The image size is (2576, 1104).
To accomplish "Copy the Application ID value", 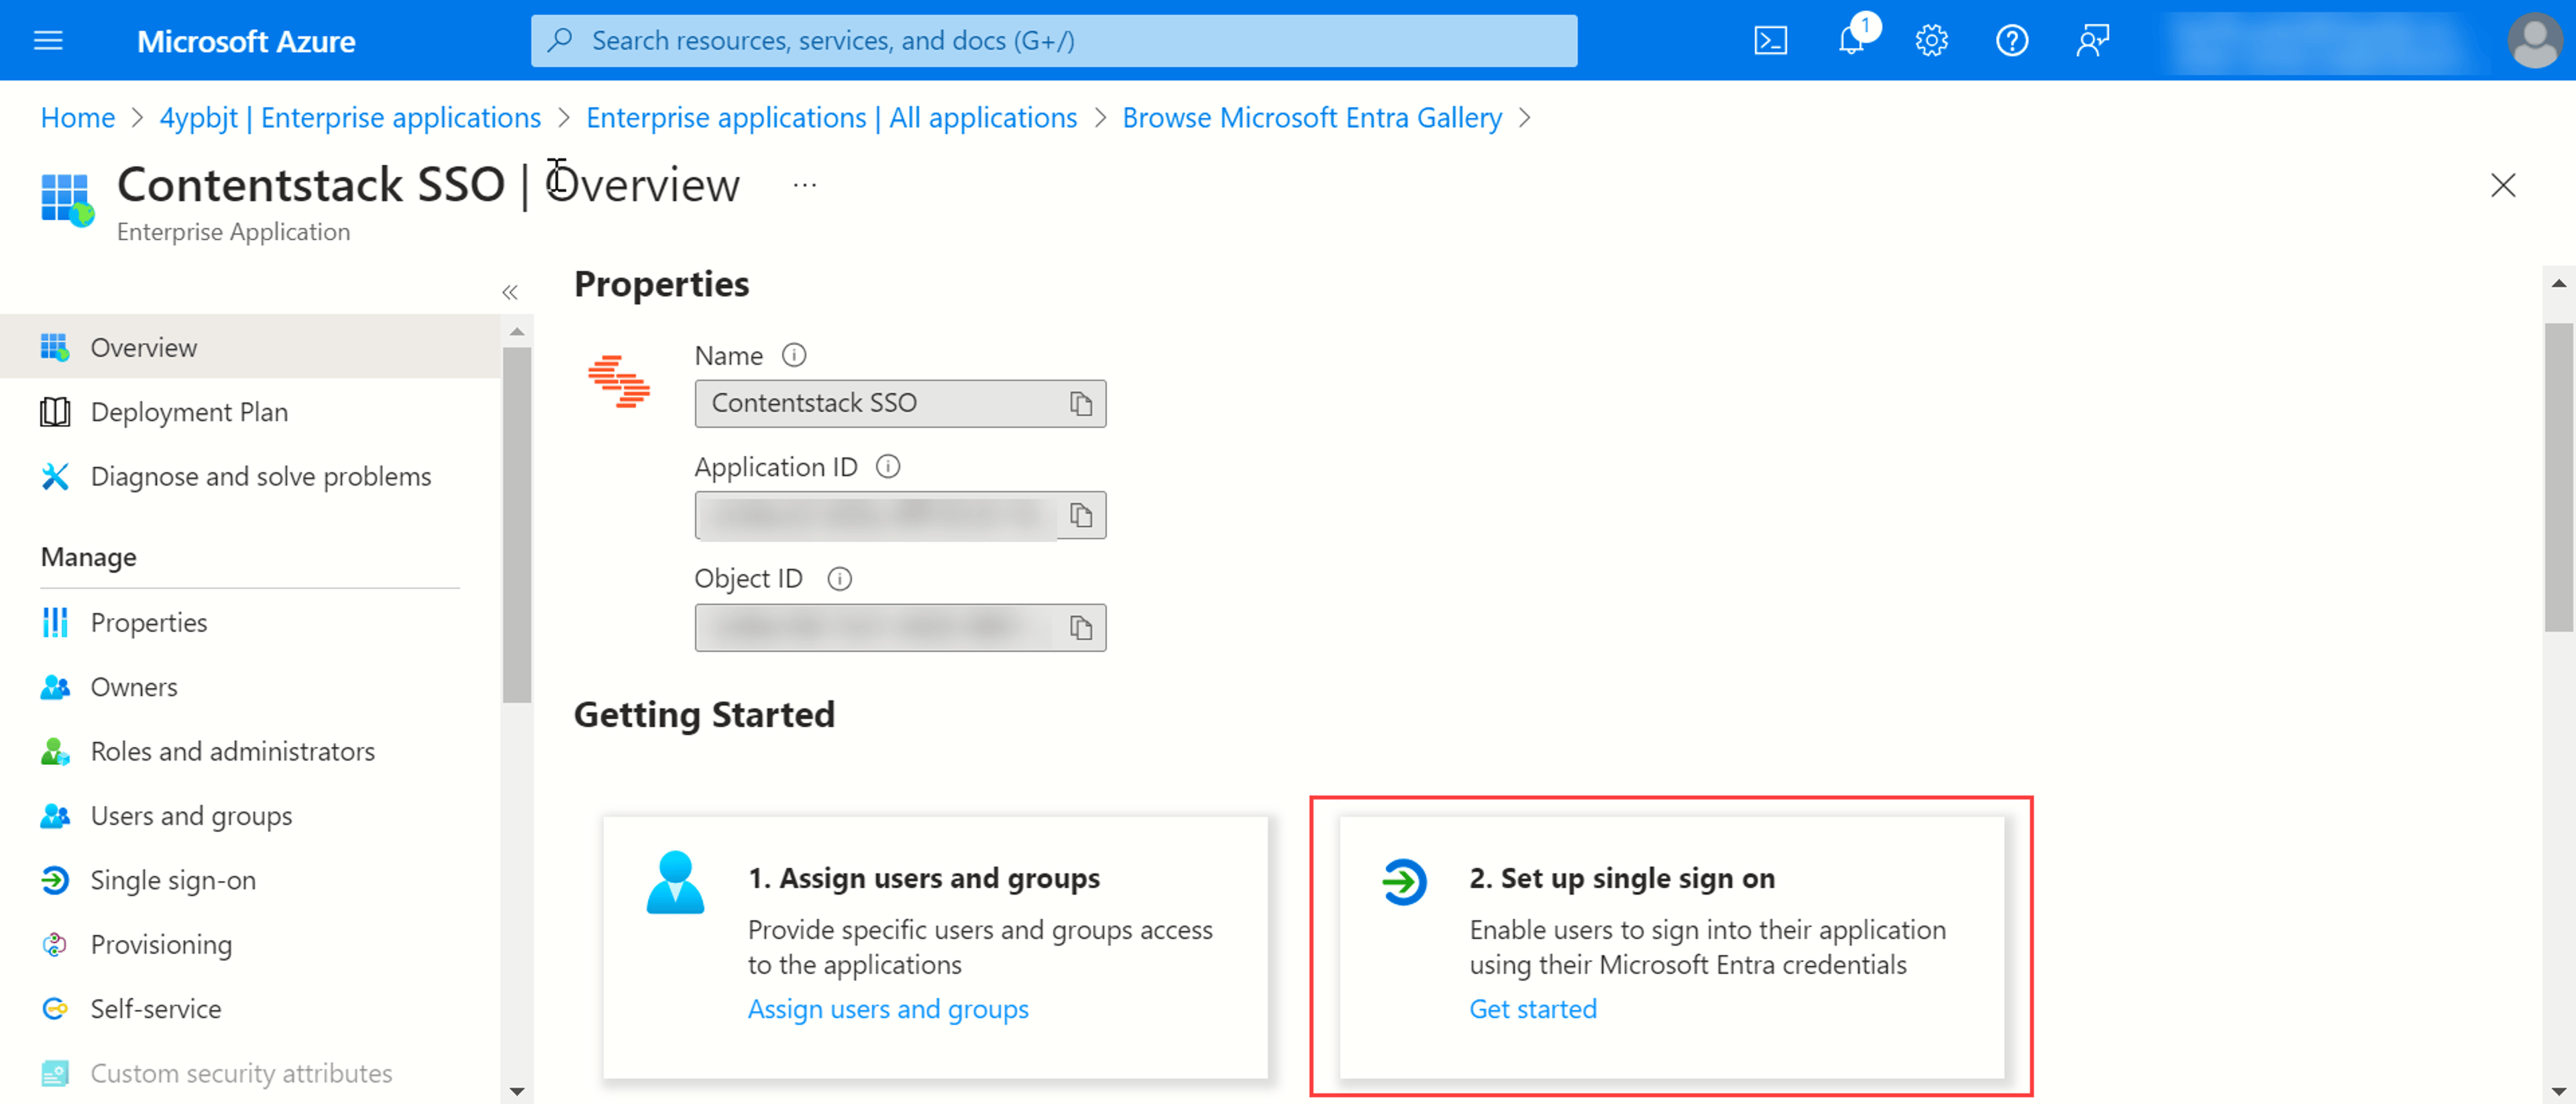I will coord(1081,516).
